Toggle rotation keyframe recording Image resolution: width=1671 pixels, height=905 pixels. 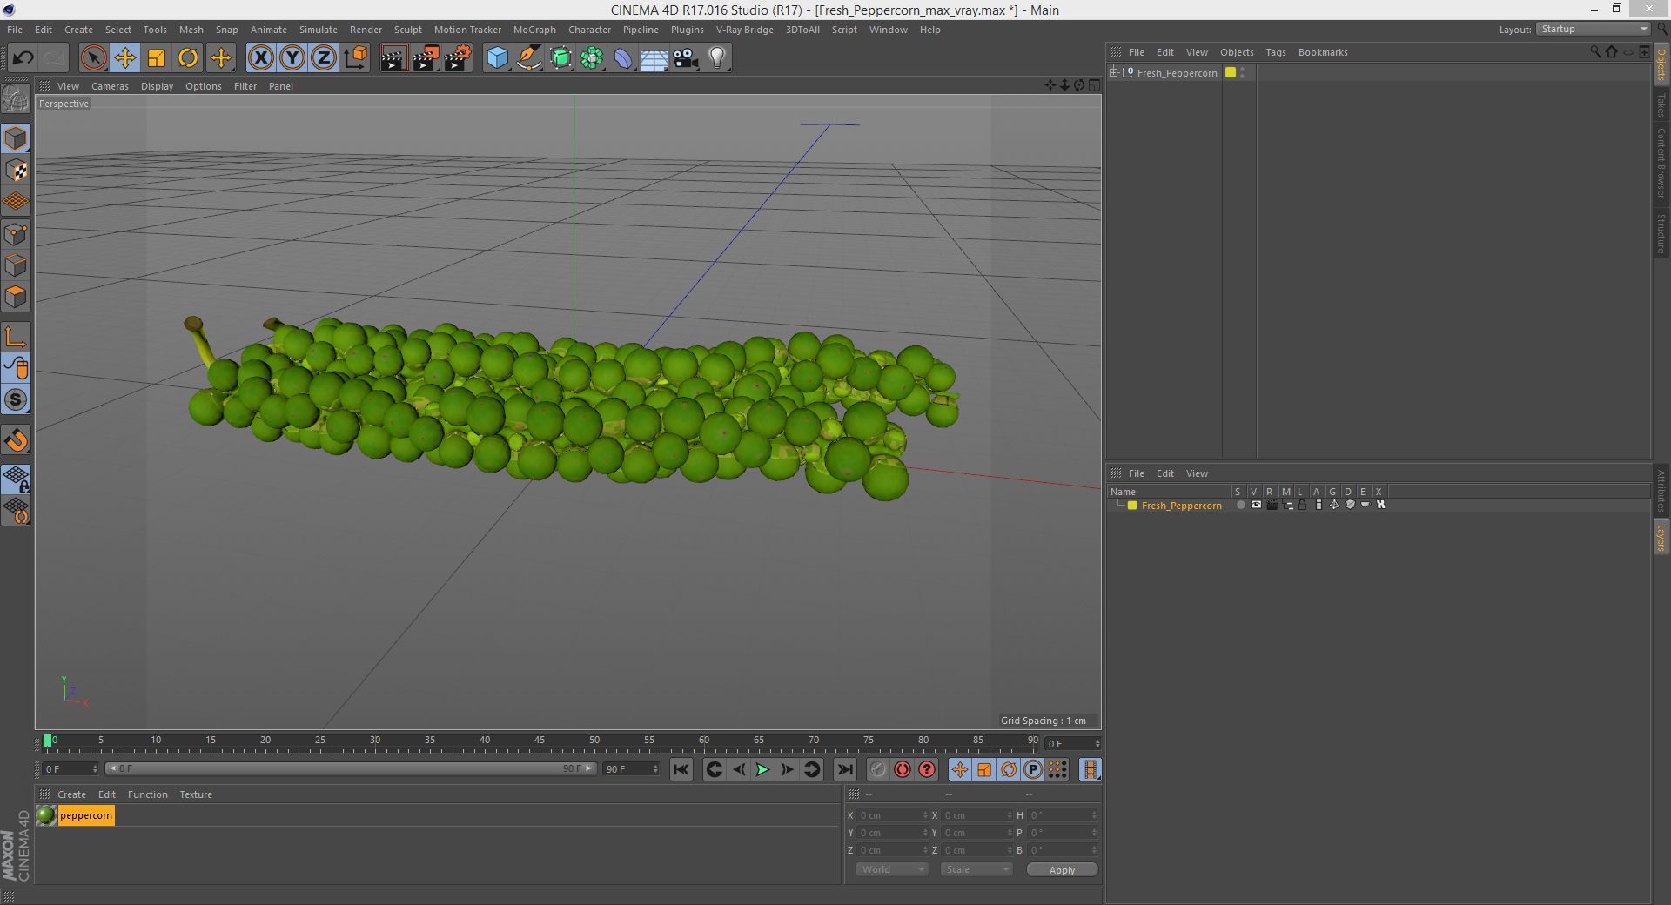[x=1009, y=769]
